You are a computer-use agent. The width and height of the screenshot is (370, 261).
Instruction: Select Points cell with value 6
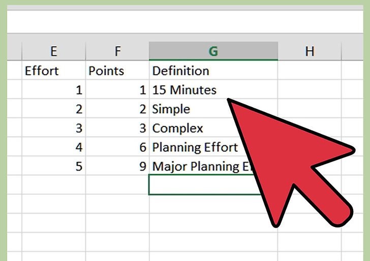[x=117, y=147]
